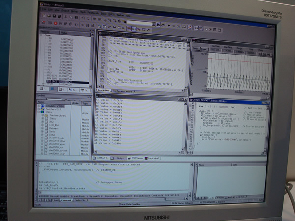
Task: Click the command line input in output window
Action: pos(114,193)
